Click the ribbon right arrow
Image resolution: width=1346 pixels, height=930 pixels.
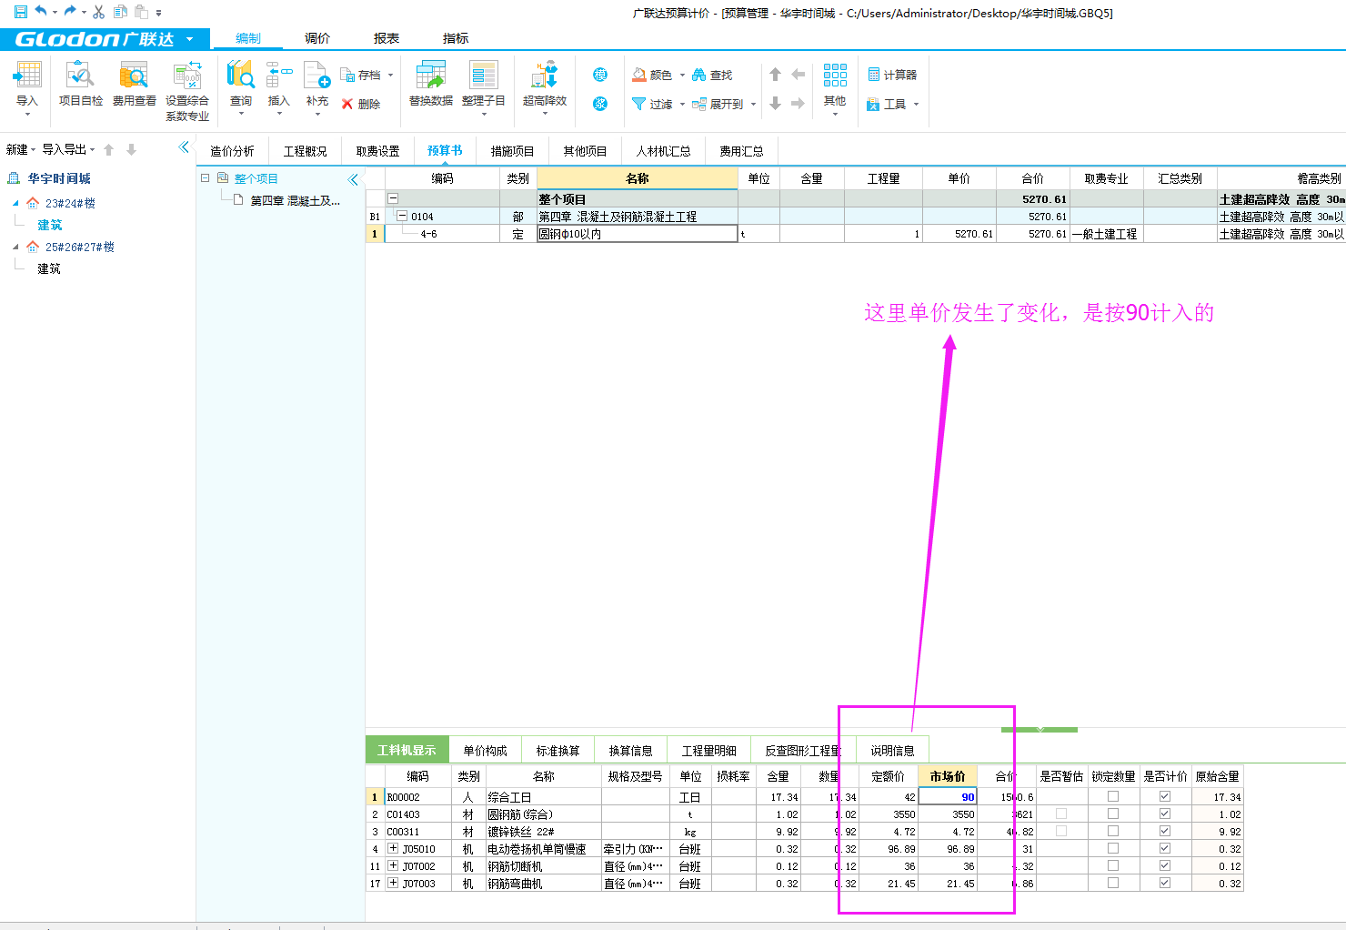pos(798,104)
